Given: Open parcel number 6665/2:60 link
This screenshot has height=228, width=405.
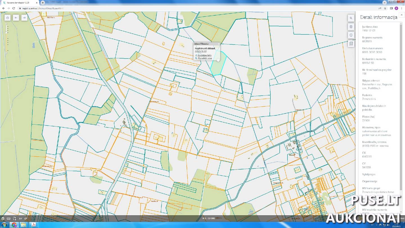Looking at the screenshot, I should [x=201, y=51].
